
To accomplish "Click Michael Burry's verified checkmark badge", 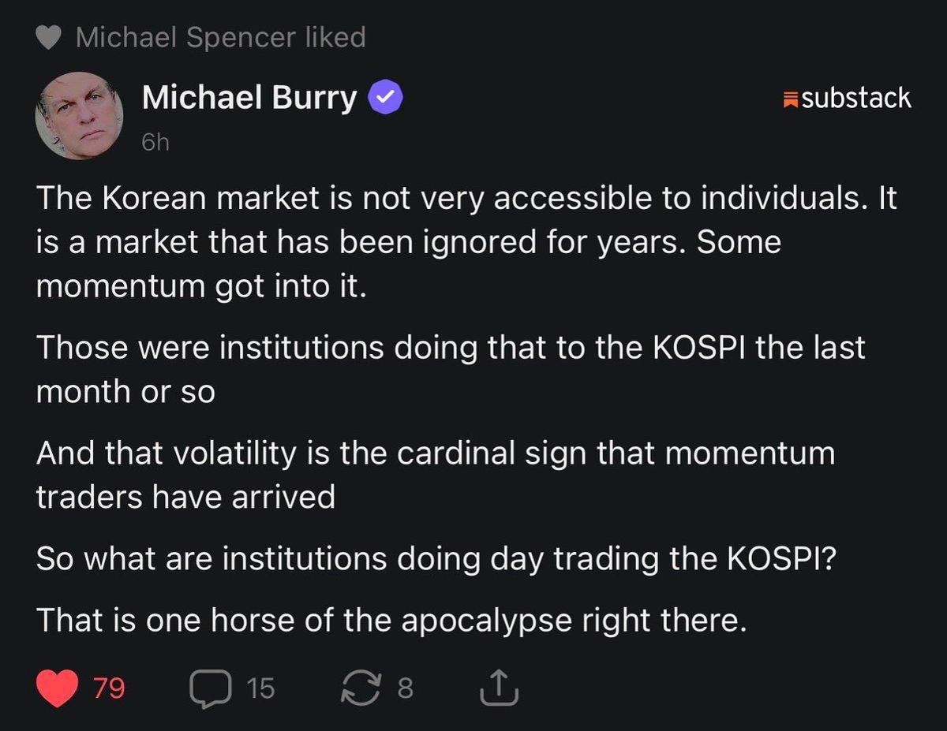I will pyautogui.click(x=384, y=97).
